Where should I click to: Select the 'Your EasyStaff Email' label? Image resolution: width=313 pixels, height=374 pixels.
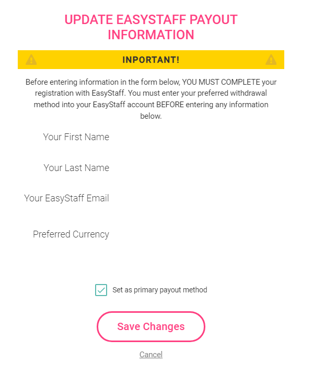pyautogui.click(x=66, y=198)
